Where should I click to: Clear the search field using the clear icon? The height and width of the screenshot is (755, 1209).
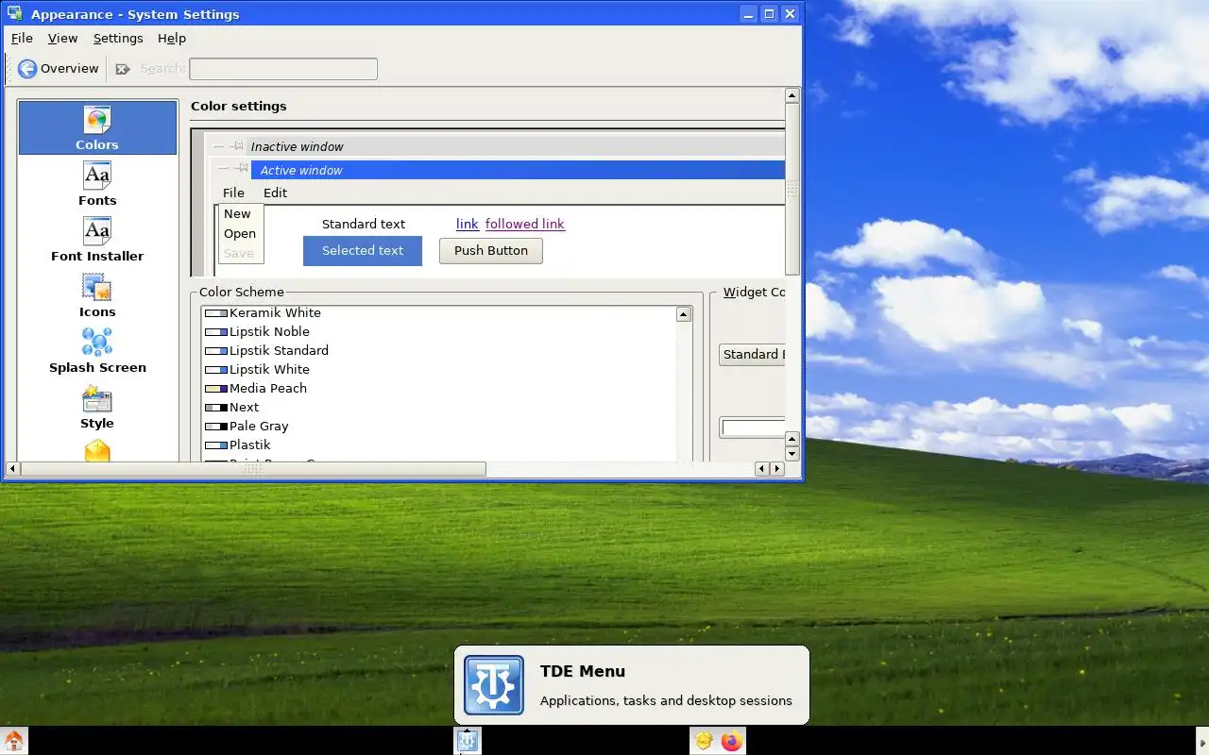[x=123, y=69]
